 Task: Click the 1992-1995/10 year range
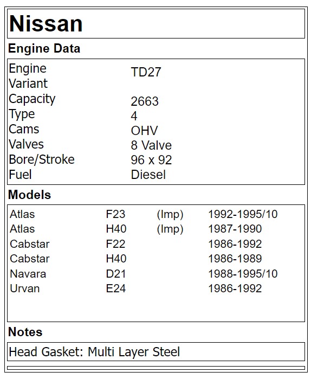click(x=243, y=214)
